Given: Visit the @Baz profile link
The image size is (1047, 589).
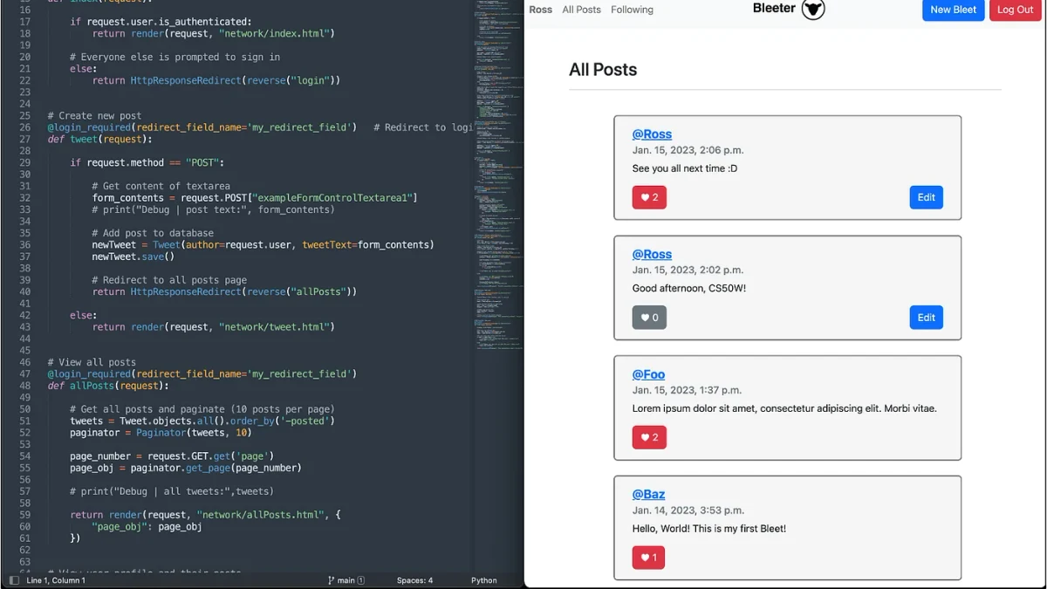Looking at the screenshot, I should click(648, 495).
